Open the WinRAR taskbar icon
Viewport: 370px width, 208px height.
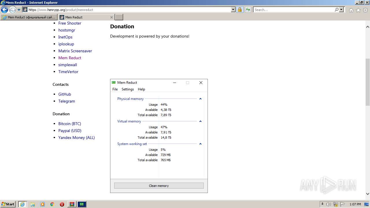click(72, 204)
